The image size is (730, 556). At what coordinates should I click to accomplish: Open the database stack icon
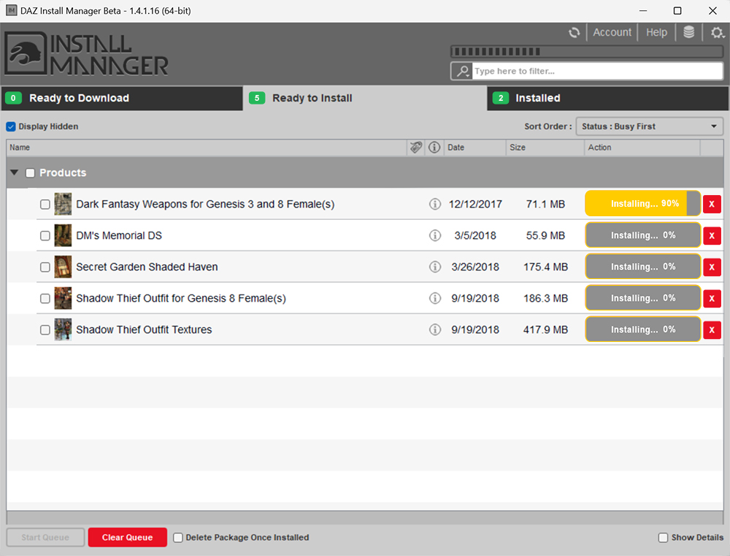point(688,32)
